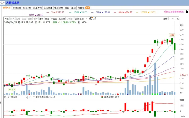Switch to the 分點K線 tab
Image resolution: width=189 pixels, height=118 pixels.
click(27, 8)
